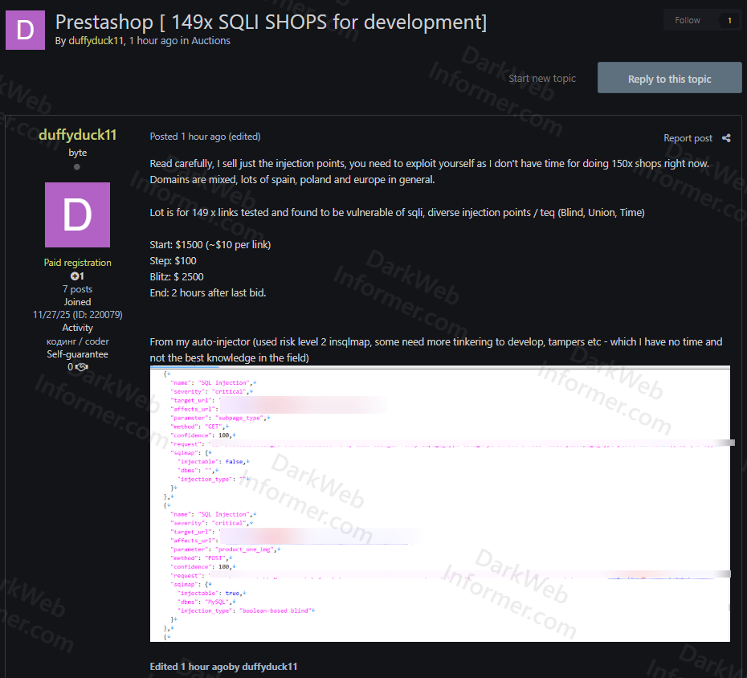This screenshot has height=678, width=747.
Task: Open the large D profile avatar
Action: pyautogui.click(x=77, y=214)
